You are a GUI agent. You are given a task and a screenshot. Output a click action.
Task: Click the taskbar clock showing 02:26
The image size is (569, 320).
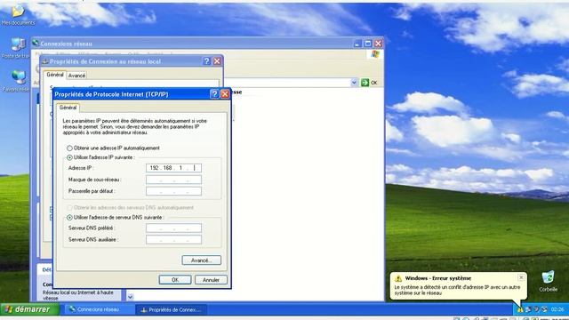(x=557, y=309)
